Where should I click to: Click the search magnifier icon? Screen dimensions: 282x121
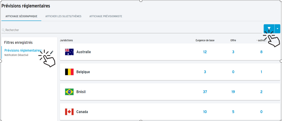tap(3, 30)
